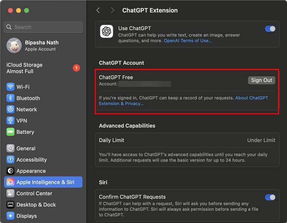Viewport: 287px width, 223px height.
Task: Open the OpenAI Terms of Use link
Action: [188, 41]
